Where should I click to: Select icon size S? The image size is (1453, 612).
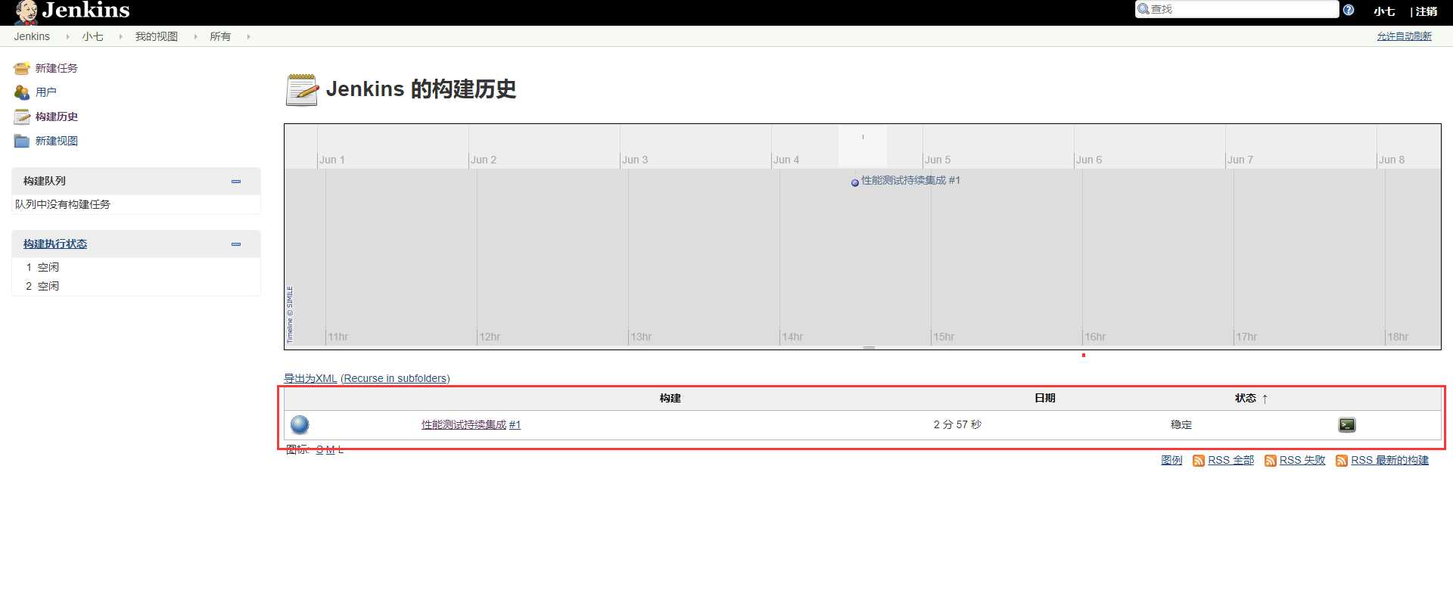tap(319, 449)
